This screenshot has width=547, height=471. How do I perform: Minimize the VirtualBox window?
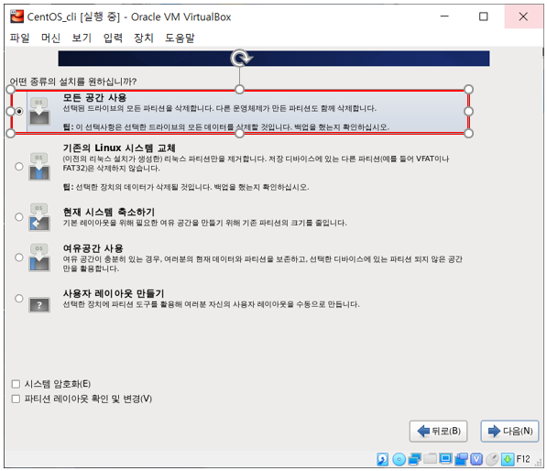click(444, 16)
